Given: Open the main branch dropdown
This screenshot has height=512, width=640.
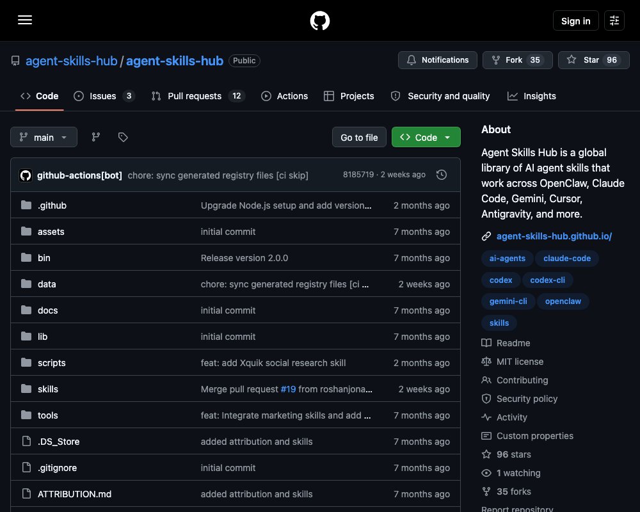Looking at the screenshot, I should click(44, 137).
